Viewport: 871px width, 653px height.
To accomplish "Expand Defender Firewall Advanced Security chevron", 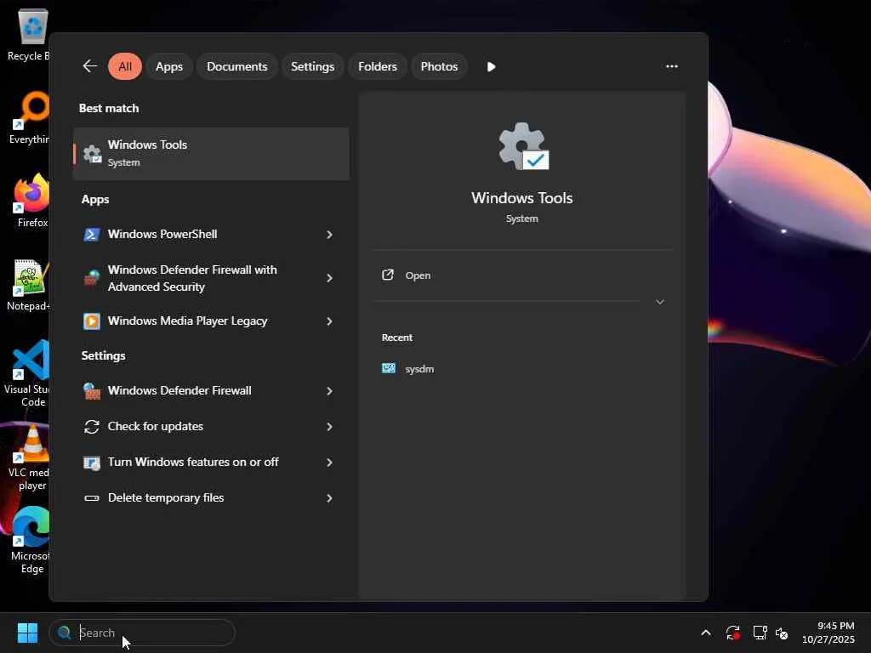I will click(329, 278).
